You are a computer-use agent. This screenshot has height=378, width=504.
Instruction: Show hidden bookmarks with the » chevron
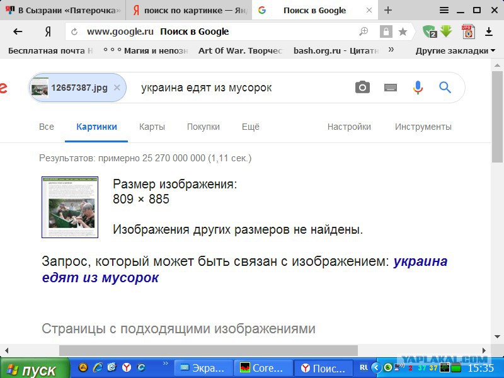[x=391, y=50]
